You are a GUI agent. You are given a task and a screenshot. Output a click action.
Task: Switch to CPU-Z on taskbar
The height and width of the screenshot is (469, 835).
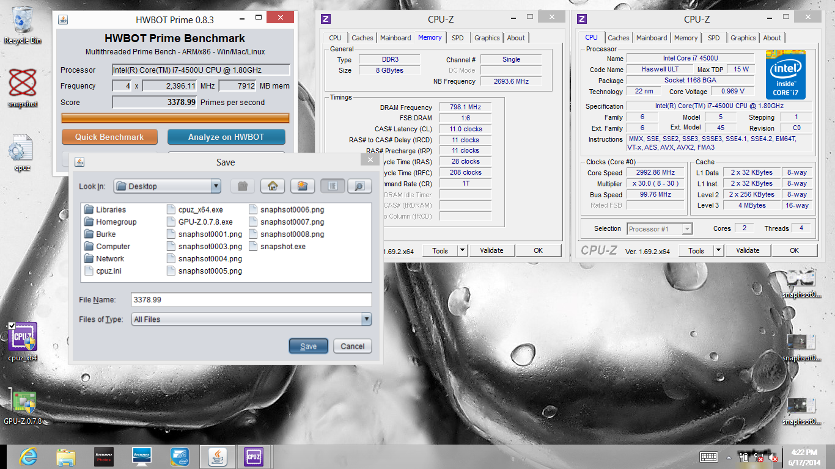point(253,456)
